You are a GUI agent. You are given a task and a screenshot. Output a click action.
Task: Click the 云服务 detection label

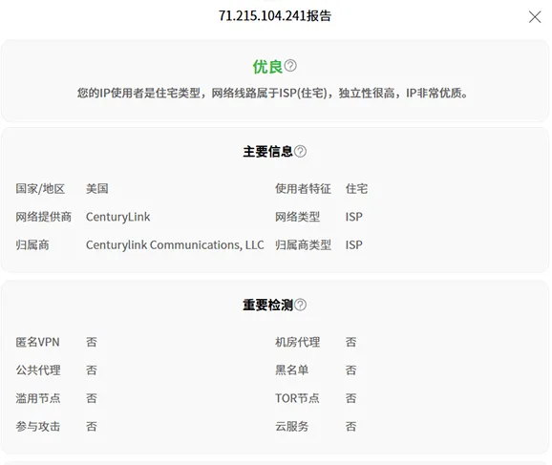[x=292, y=426]
